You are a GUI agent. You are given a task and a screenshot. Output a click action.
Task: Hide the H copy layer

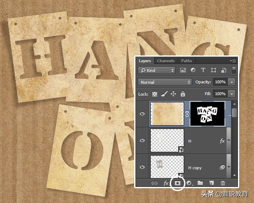(x=143, y=167)
